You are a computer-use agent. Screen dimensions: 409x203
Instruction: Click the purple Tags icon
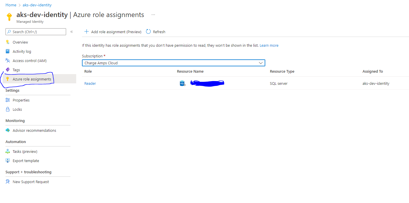pyautogui.click(x=8, y=70)
